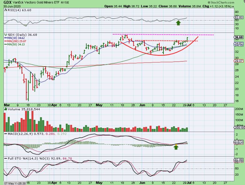This screenshot has height=185, width=245.
Task: Click the RSI(14) 63.60 legend text
Action: point(19,10)
